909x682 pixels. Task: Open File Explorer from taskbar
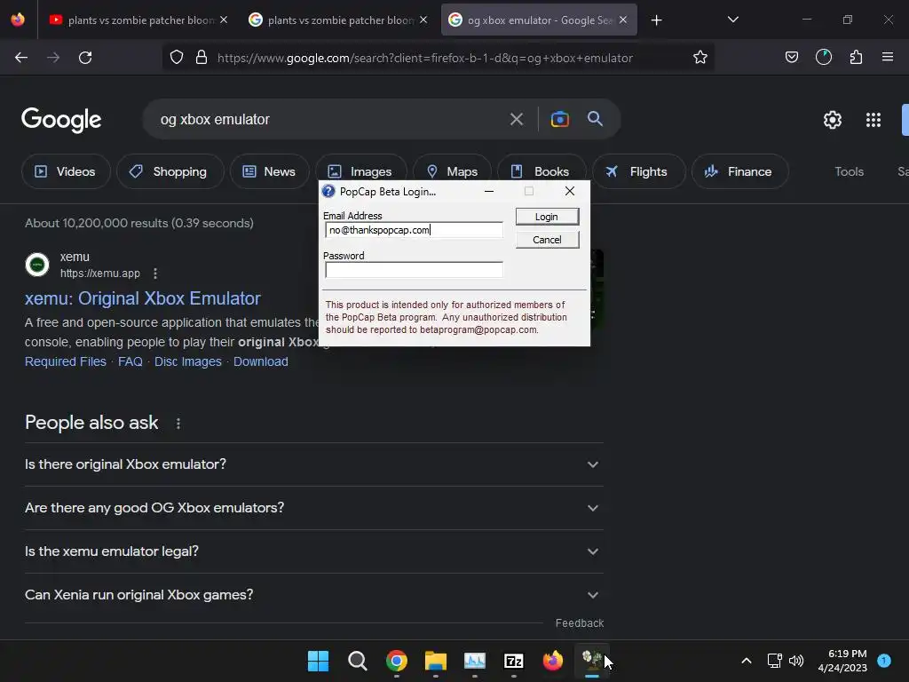[435, 661]
